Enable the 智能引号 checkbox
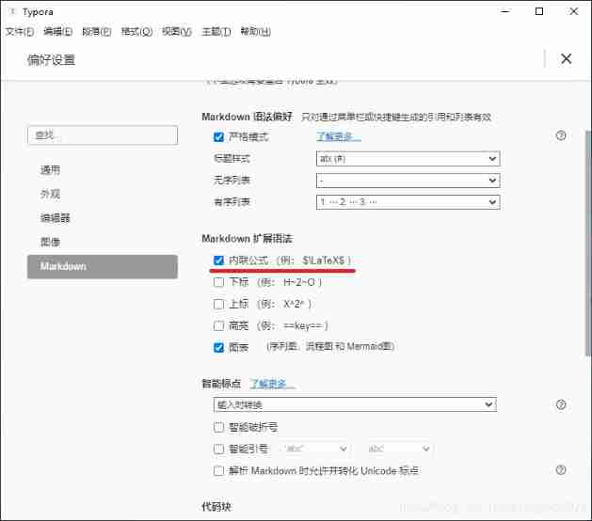 tap(218, 449)
